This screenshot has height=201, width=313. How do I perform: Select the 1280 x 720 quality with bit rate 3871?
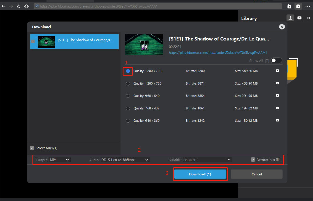click(128, 84)
